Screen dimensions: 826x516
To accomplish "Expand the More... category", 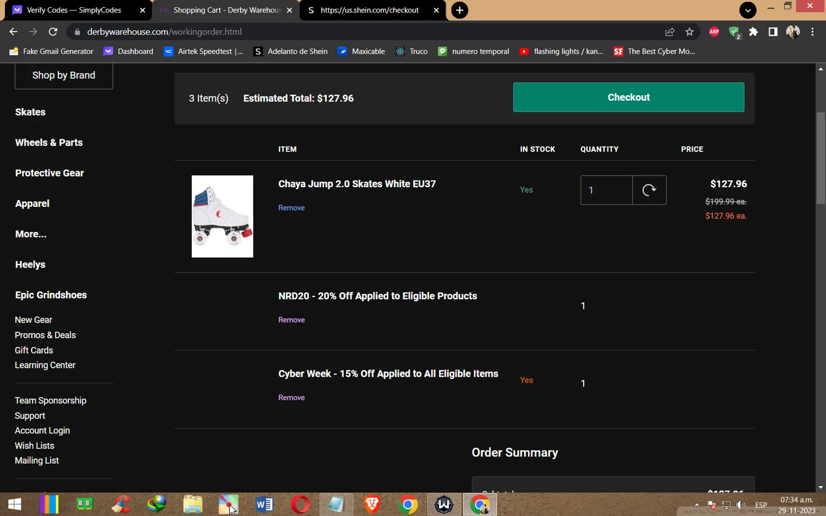I will pyautogui.click(x=31, y=234).
